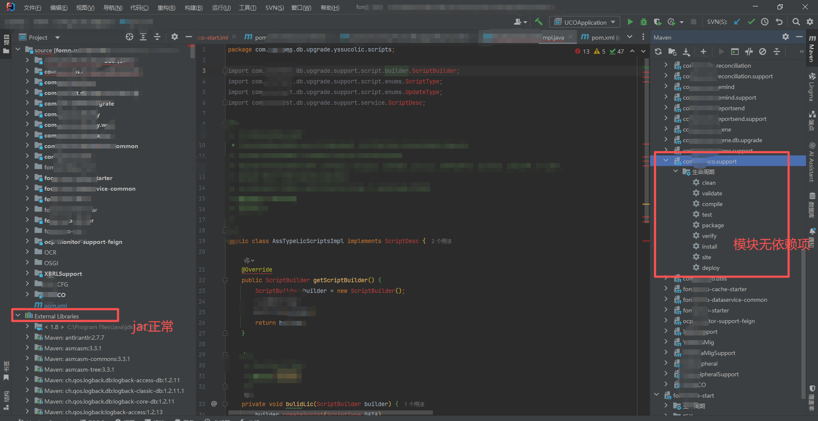Jump to previous highlighted error arrow
Screen dimensions: 818x421
pos(632,51)
